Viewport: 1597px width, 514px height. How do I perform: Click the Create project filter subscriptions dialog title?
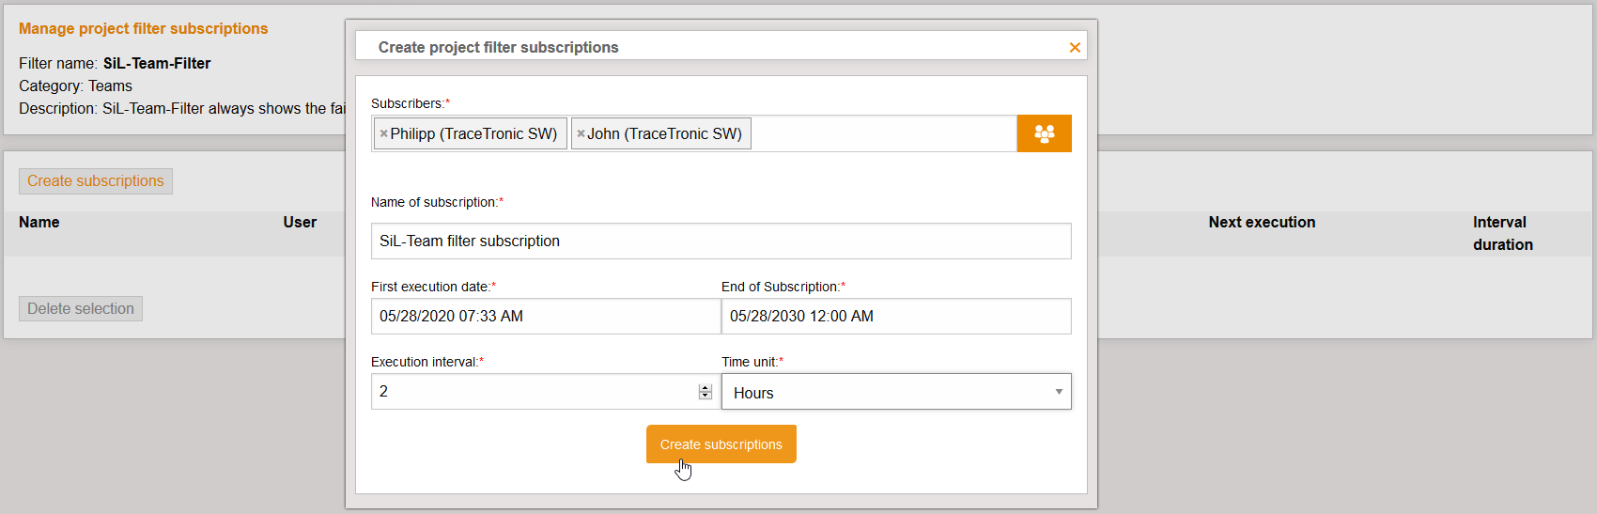(x=499, y=47)
